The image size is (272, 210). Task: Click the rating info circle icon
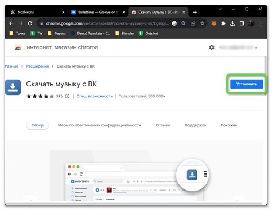point(67,96)
